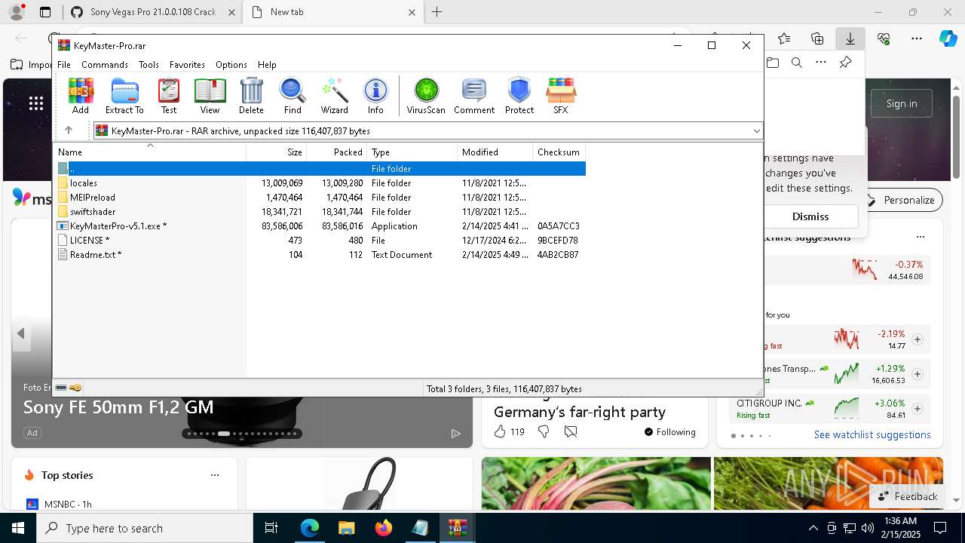Screen dimensions: 965x543
Task: Open the Commands menu
Action: (x=105, y=65)
